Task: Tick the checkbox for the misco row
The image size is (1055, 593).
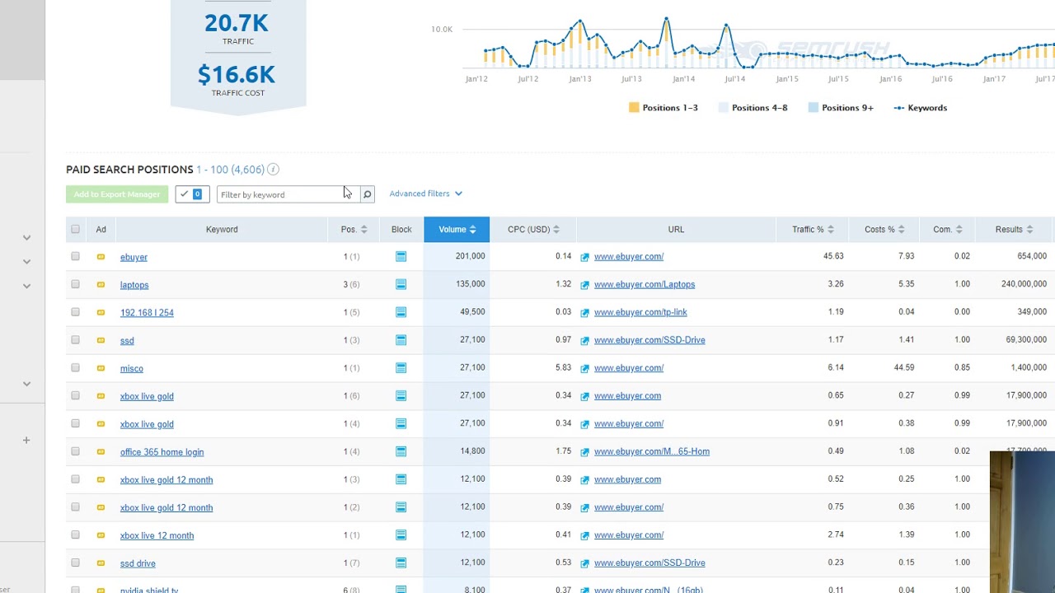Action: click(76, 368)
